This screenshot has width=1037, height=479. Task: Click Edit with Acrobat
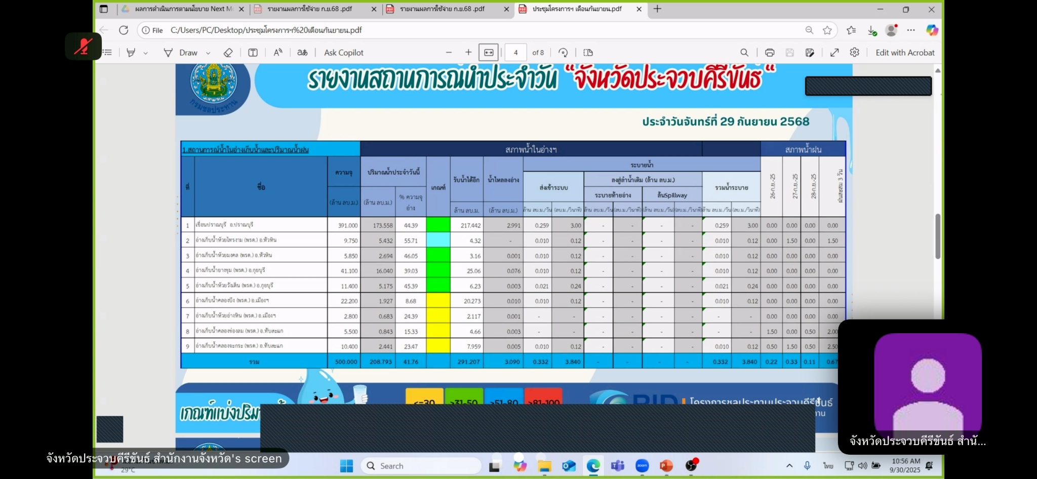pyautogui.click(x=905, y=53)
